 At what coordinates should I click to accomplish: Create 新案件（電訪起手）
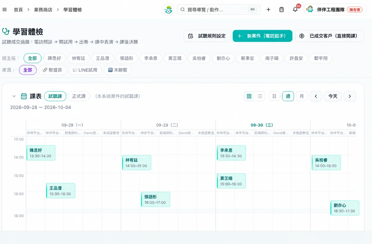pos(262,36)
